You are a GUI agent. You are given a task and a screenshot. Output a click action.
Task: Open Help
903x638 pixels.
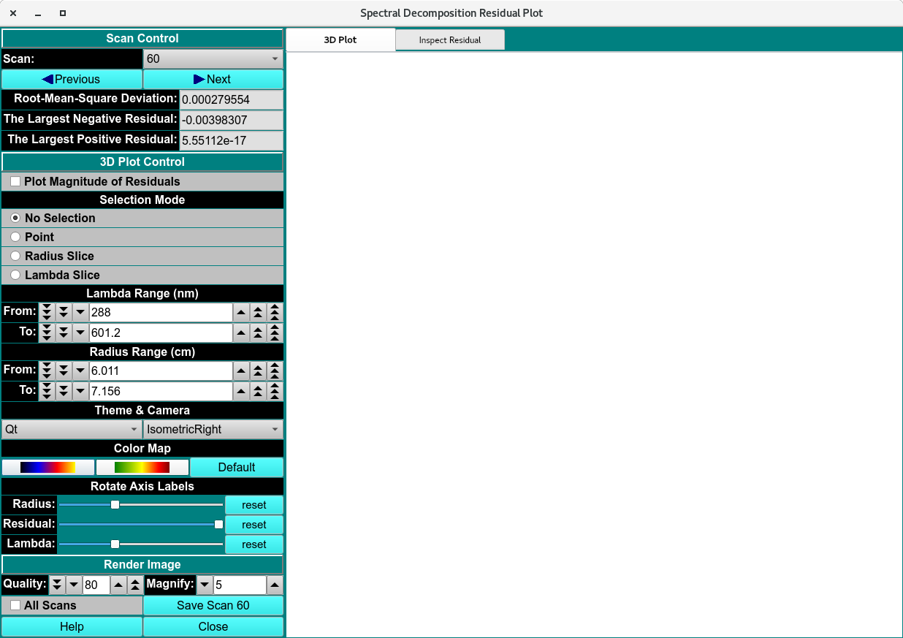click(72, 626)
